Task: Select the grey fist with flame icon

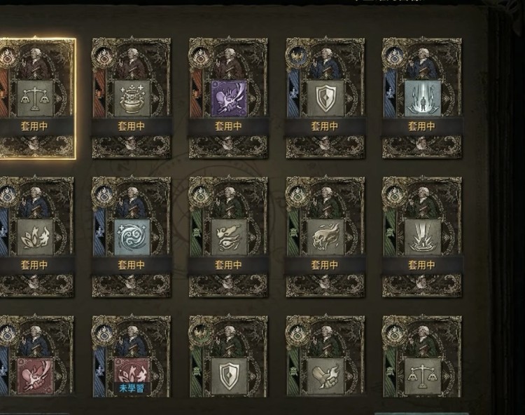Action: pyautogui.click(x=325, y=376)
